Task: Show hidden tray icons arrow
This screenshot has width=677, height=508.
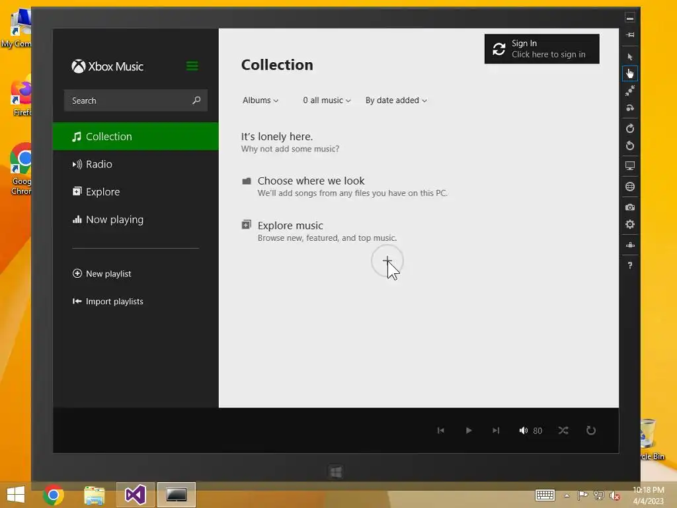Action: click(567, 495)
